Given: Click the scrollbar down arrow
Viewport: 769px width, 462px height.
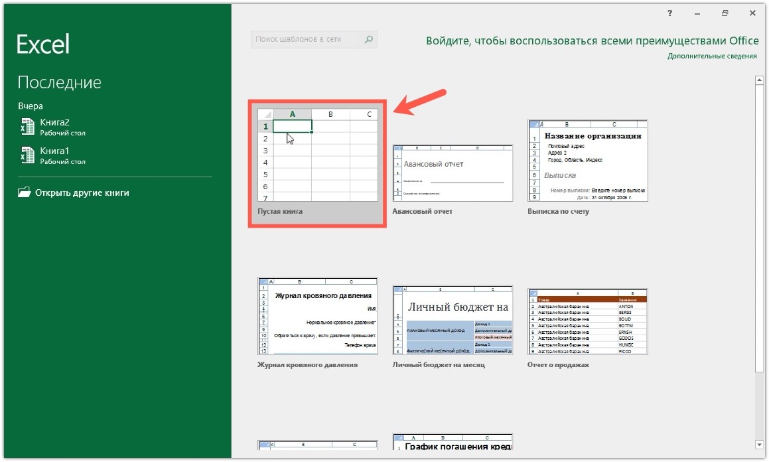Looking at the screenshot, I should point(759,445).
